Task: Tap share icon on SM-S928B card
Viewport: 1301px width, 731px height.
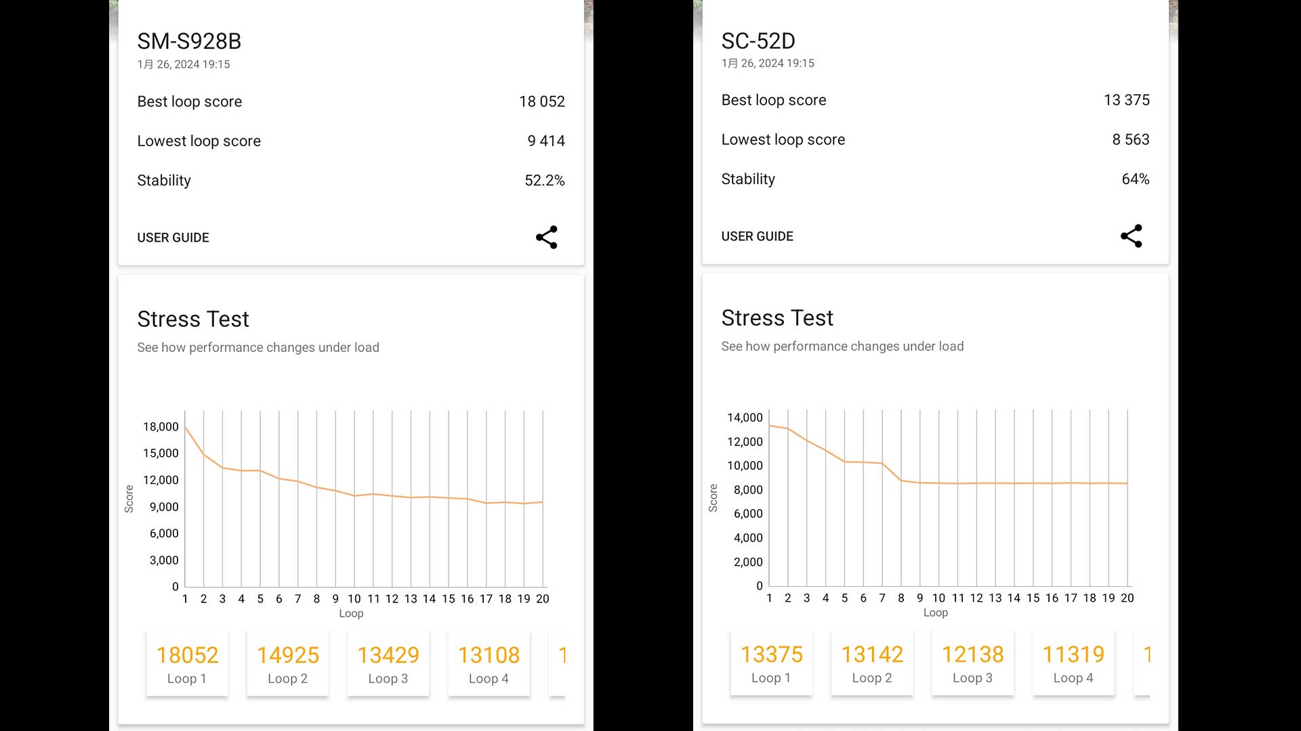Action: click(x=546, y=238)
